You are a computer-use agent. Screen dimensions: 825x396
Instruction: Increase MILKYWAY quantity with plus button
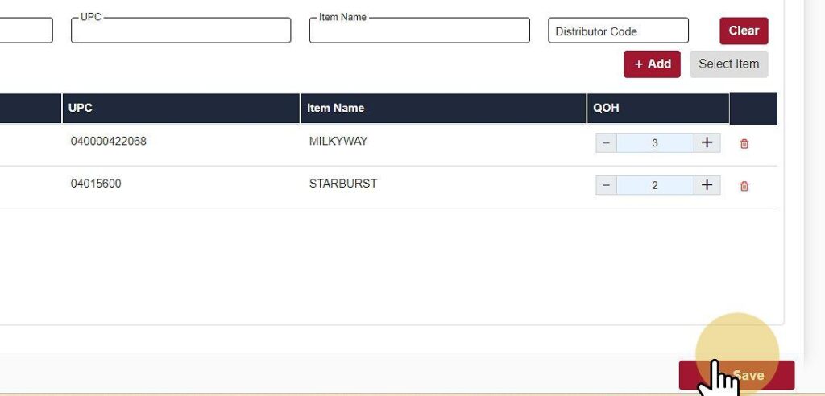pyautogui.click(x=707, y=143)
